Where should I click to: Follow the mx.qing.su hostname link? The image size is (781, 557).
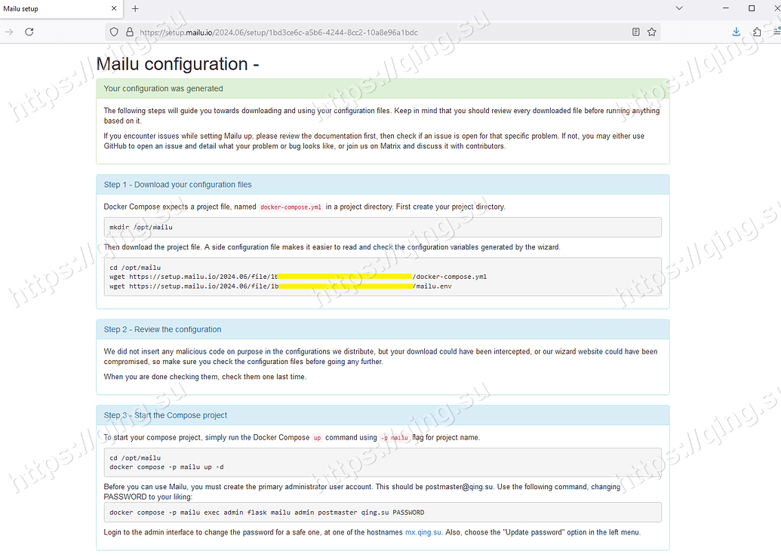point(423,532)
